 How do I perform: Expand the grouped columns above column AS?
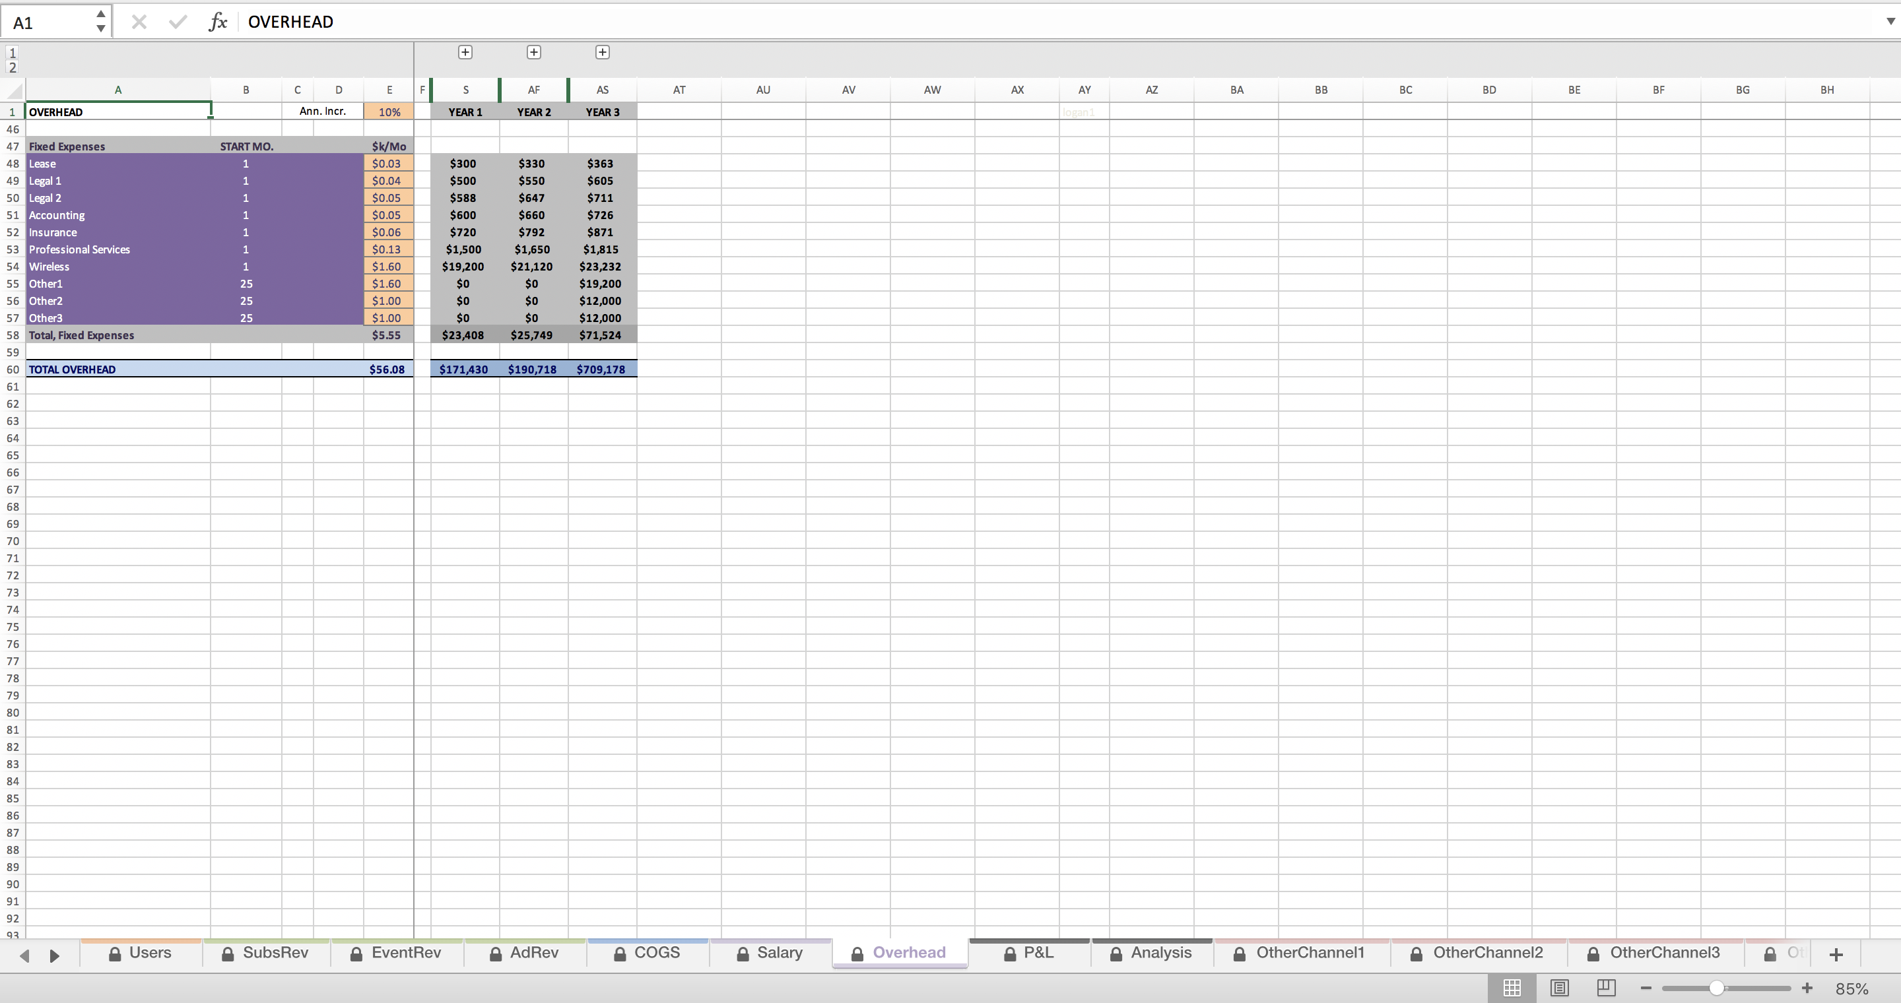(x=602, y=52)
